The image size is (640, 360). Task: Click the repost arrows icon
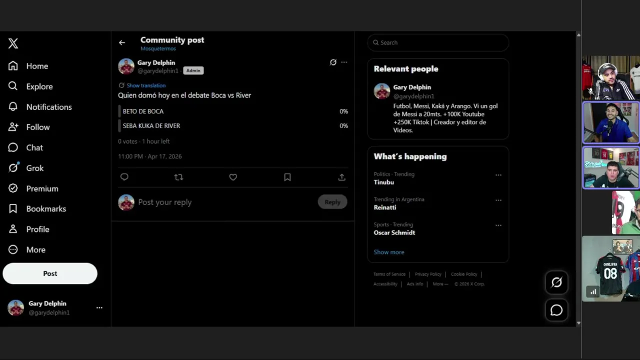click(x=178, y=177)
